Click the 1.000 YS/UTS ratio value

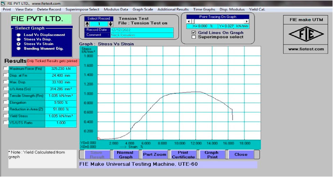(61, 123)
